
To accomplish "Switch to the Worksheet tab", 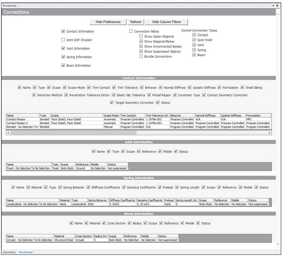I will coord(26,252).
